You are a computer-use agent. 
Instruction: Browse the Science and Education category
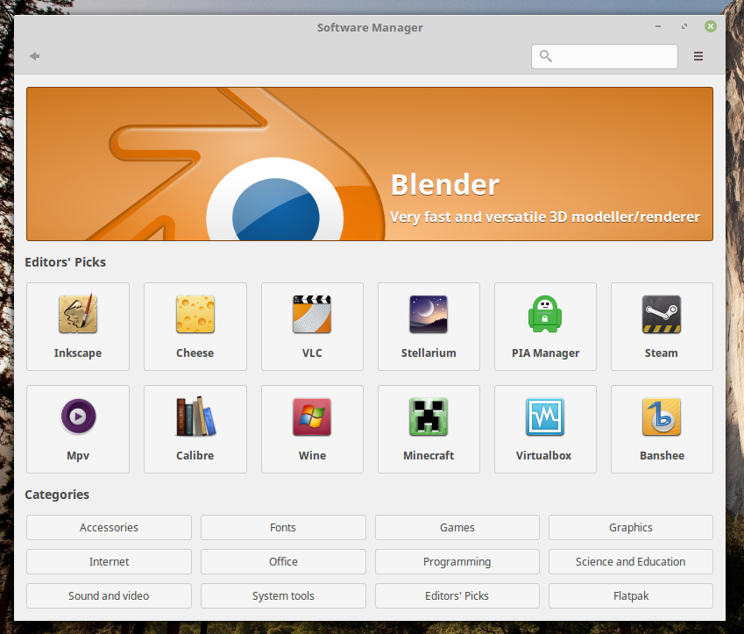630,562
